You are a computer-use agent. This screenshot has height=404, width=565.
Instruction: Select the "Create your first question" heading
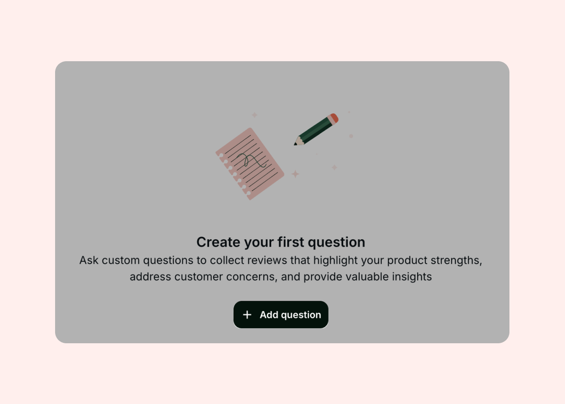[x=281, y=242]
